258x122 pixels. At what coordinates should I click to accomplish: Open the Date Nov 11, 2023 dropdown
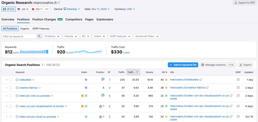[x=101, y=9]
